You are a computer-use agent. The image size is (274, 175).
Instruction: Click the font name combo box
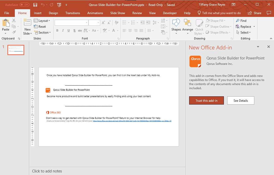tap(71, 23)
